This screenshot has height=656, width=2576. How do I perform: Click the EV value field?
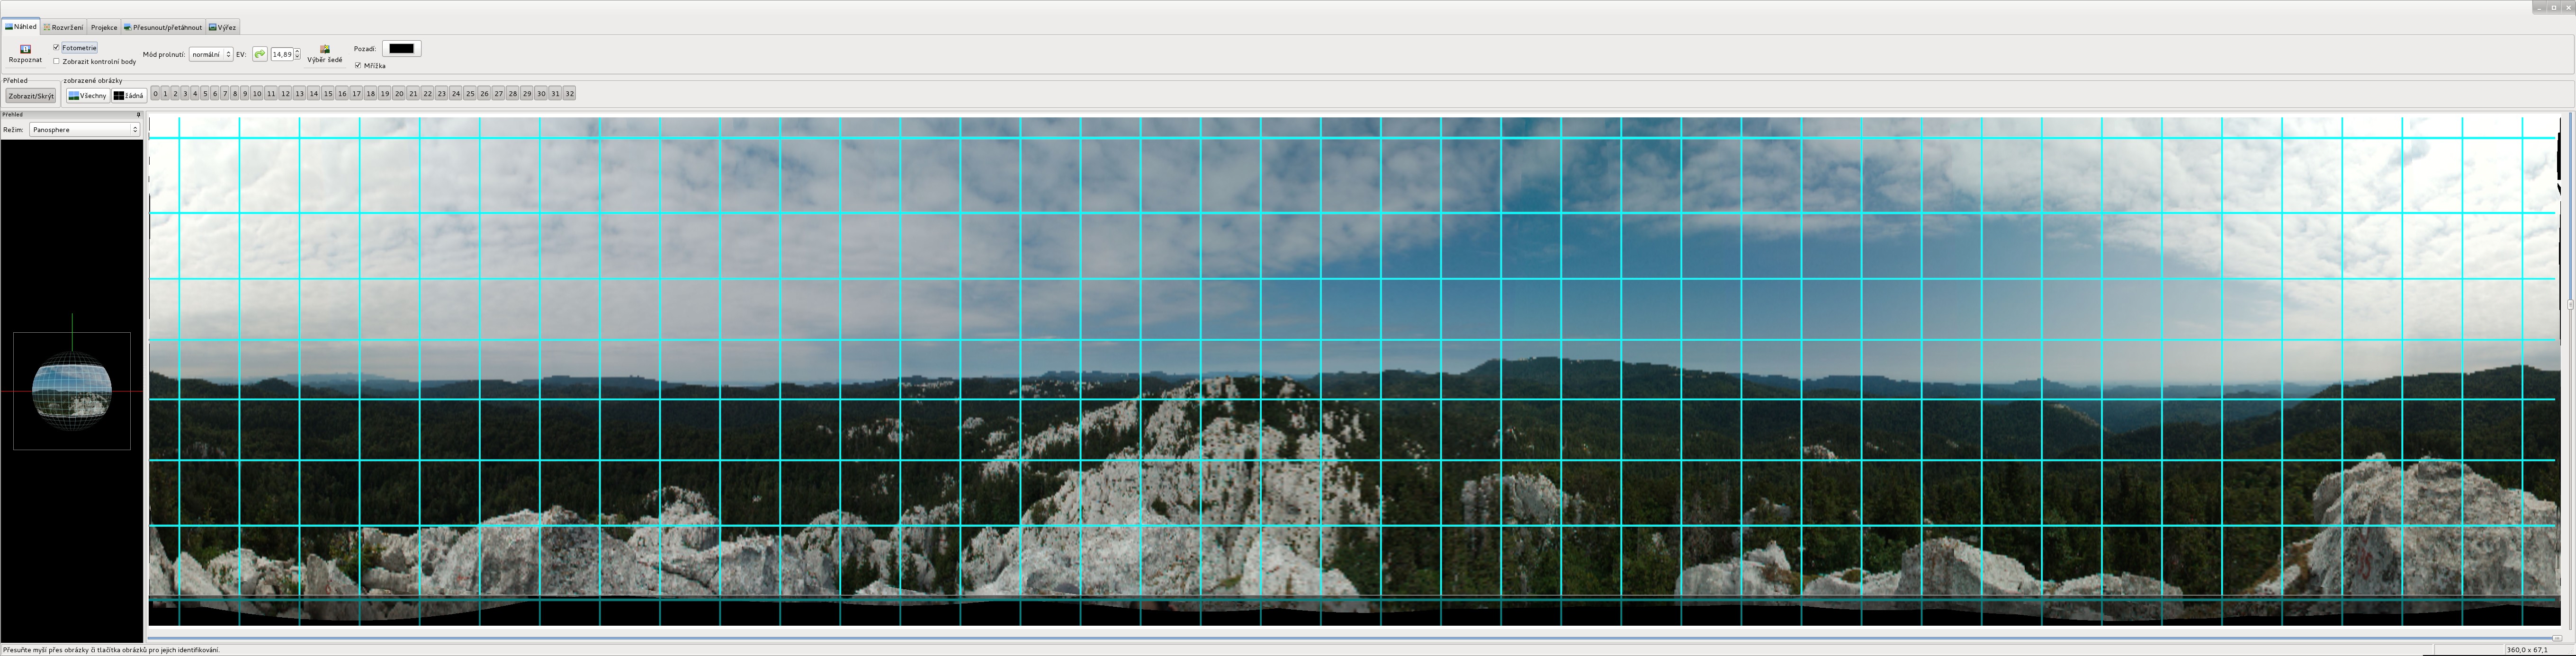pos(282,54)
